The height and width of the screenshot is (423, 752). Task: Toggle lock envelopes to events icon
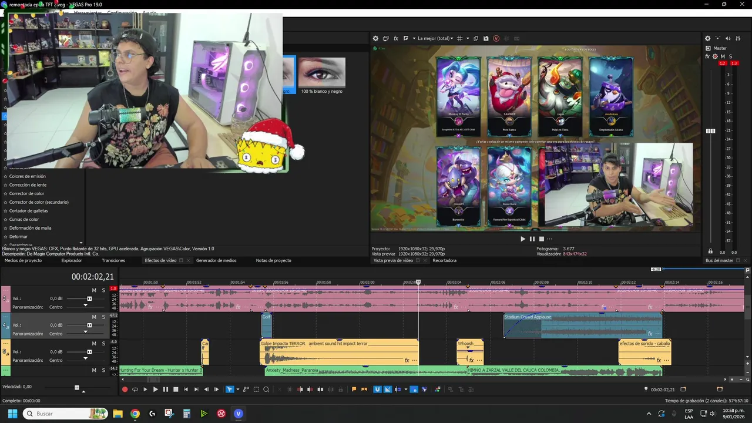coord(414,389)
